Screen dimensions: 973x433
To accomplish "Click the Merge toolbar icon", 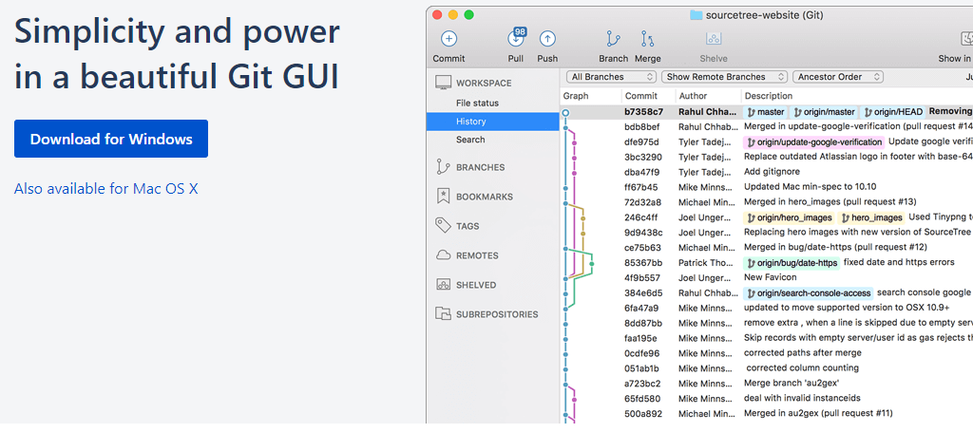I will (647, 39).
